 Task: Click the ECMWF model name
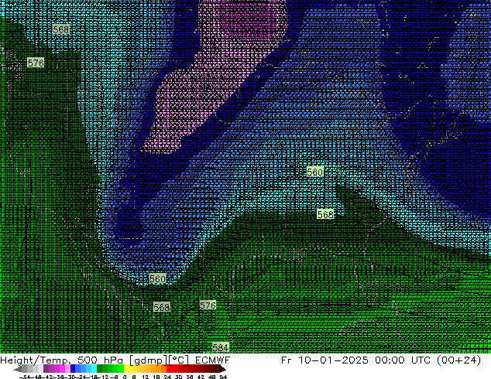213,360
